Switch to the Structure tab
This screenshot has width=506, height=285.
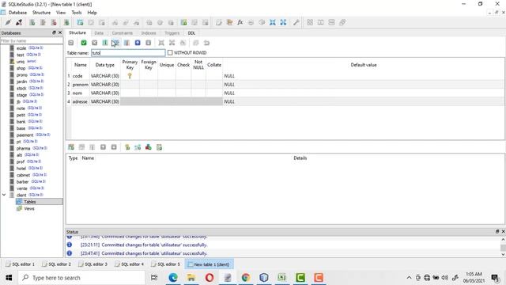coord(77,33)
